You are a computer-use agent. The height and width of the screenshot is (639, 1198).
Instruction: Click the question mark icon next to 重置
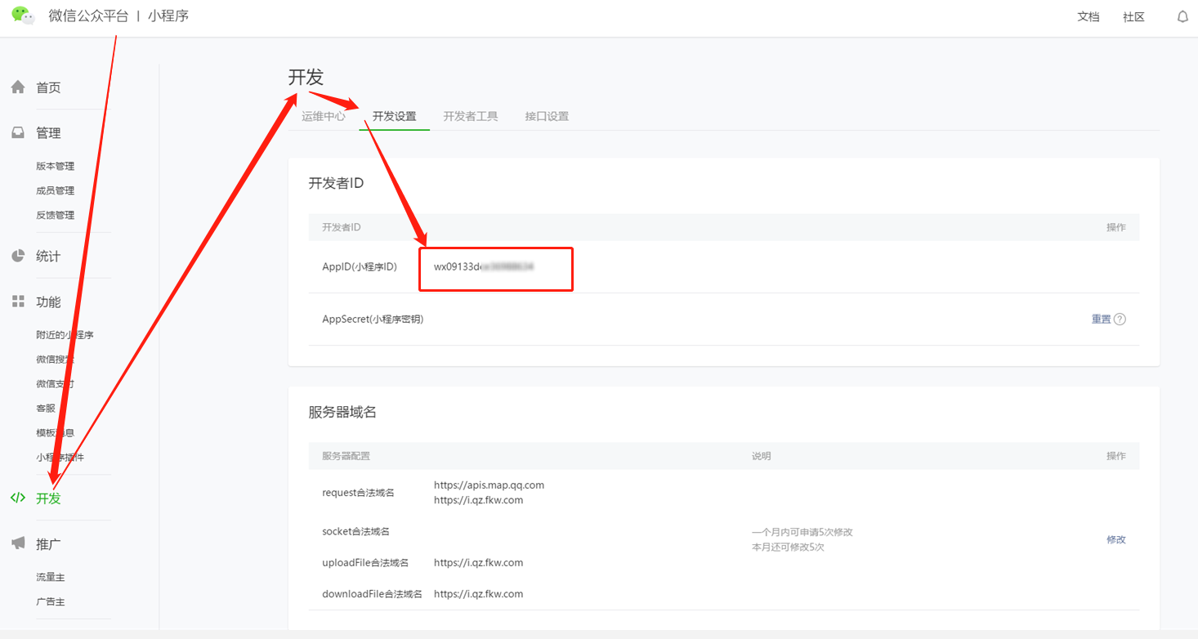[1120, 319]
